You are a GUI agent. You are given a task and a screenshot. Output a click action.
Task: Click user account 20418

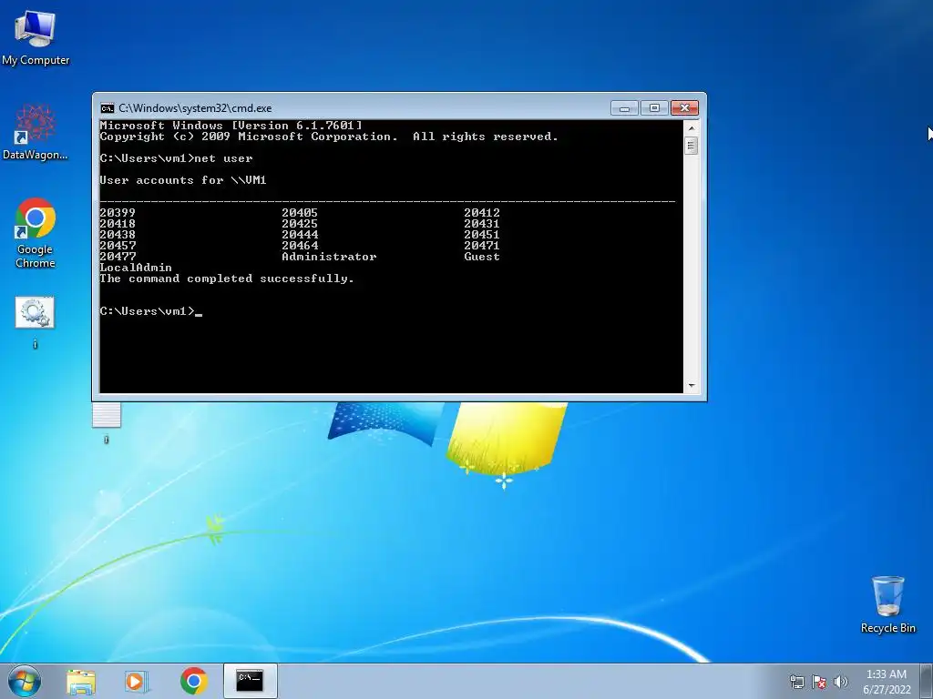[x=118, y=224]
